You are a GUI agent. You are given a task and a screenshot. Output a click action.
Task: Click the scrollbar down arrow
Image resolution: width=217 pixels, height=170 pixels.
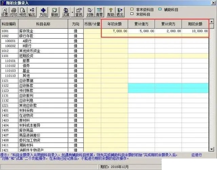point(212,149)
